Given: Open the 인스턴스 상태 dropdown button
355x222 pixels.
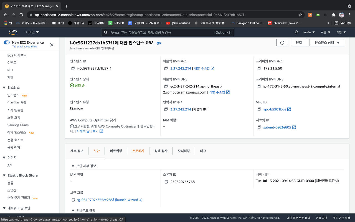Looking at the screenshot, I should tap(327, 42).
